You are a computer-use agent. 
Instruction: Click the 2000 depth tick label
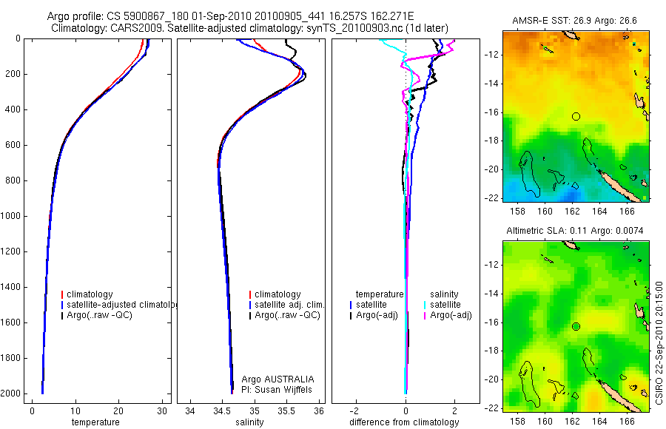12,393
